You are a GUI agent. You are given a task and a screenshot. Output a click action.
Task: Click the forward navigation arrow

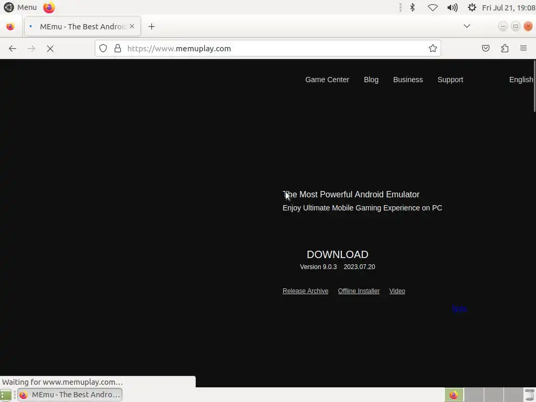pyautogui.click(x=31, y=49)
